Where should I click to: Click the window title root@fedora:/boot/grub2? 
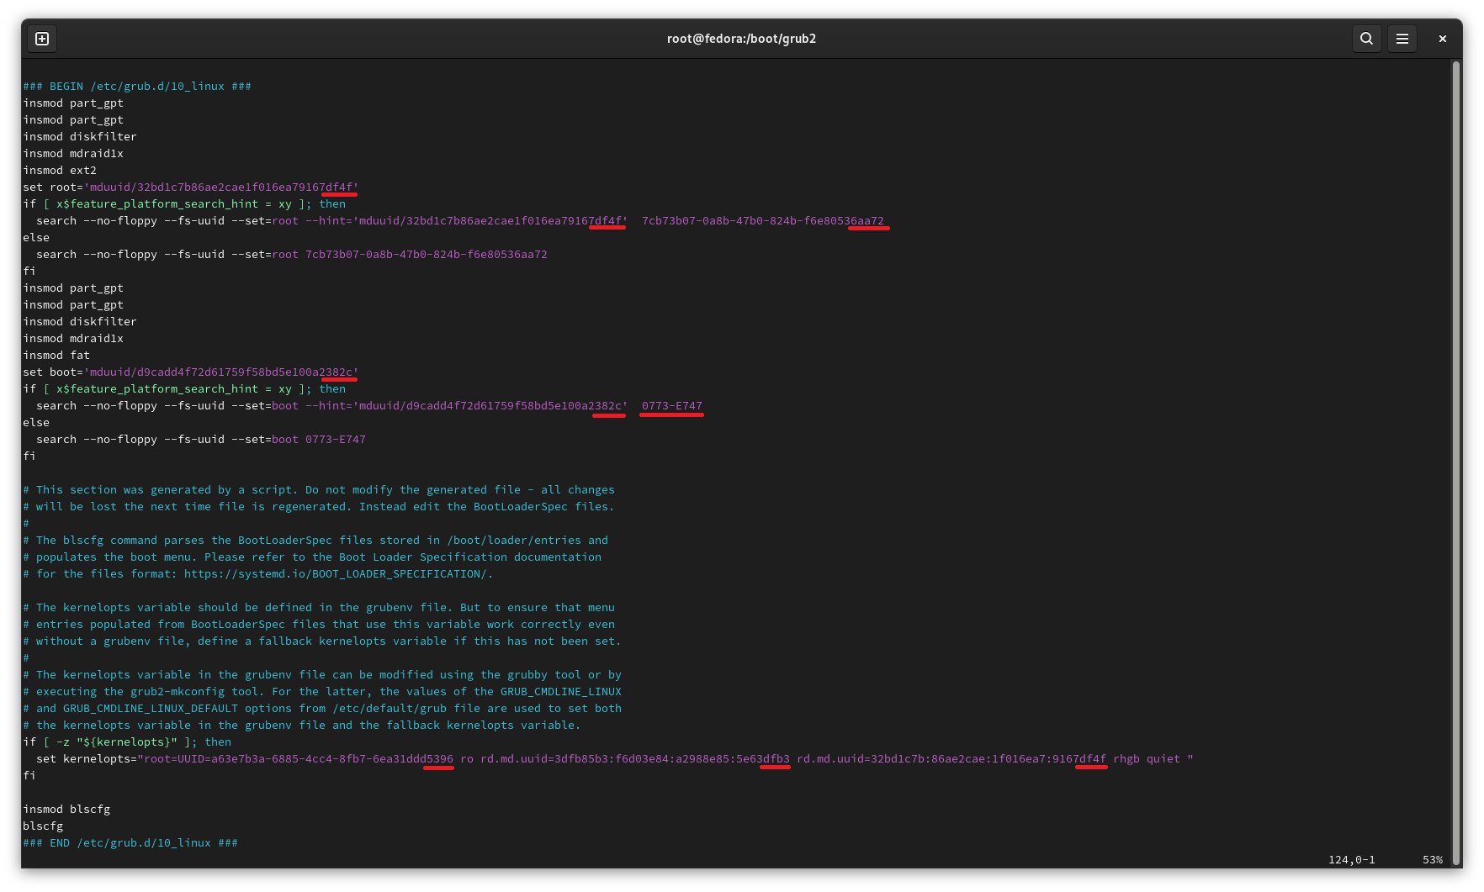click(741, 39)
